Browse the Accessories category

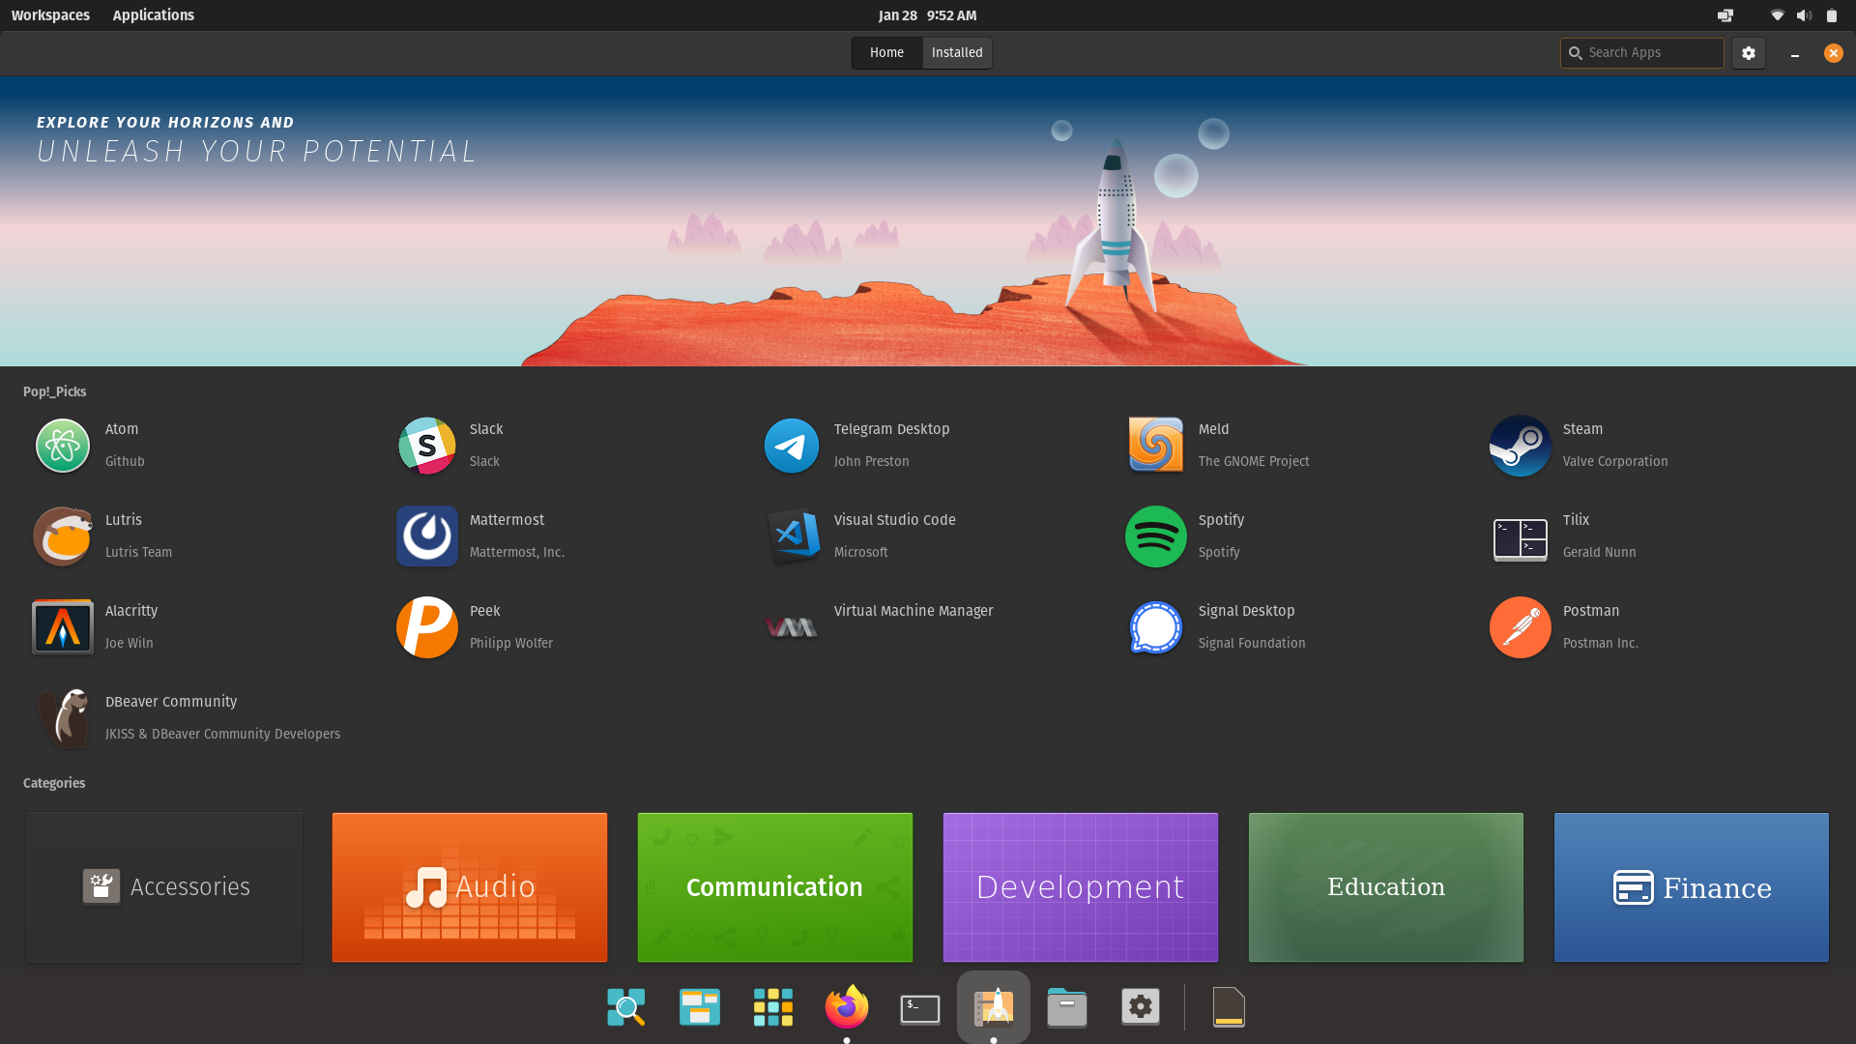pos(164,887)
